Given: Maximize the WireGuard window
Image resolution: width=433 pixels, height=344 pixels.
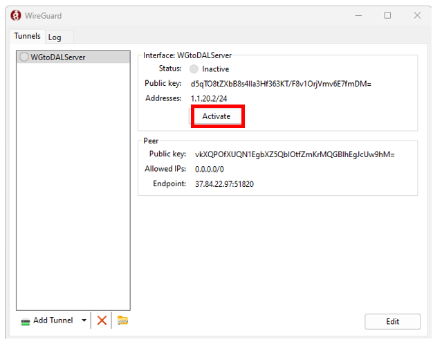Looking at the screenshot, I should tap(387, 15).
